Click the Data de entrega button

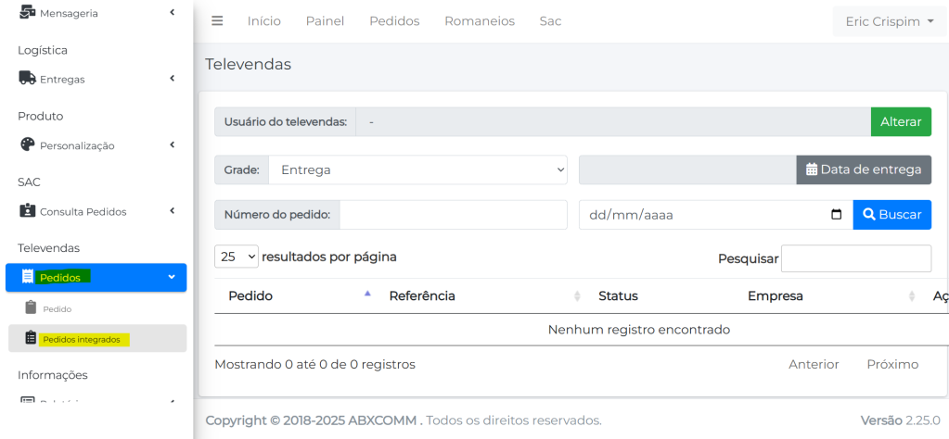pyautogui.click(x=863, y=169)
